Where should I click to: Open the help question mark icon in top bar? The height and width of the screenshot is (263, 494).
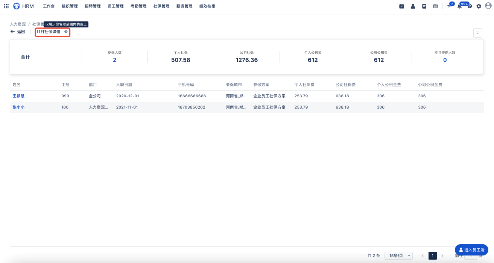coord(470,6)
